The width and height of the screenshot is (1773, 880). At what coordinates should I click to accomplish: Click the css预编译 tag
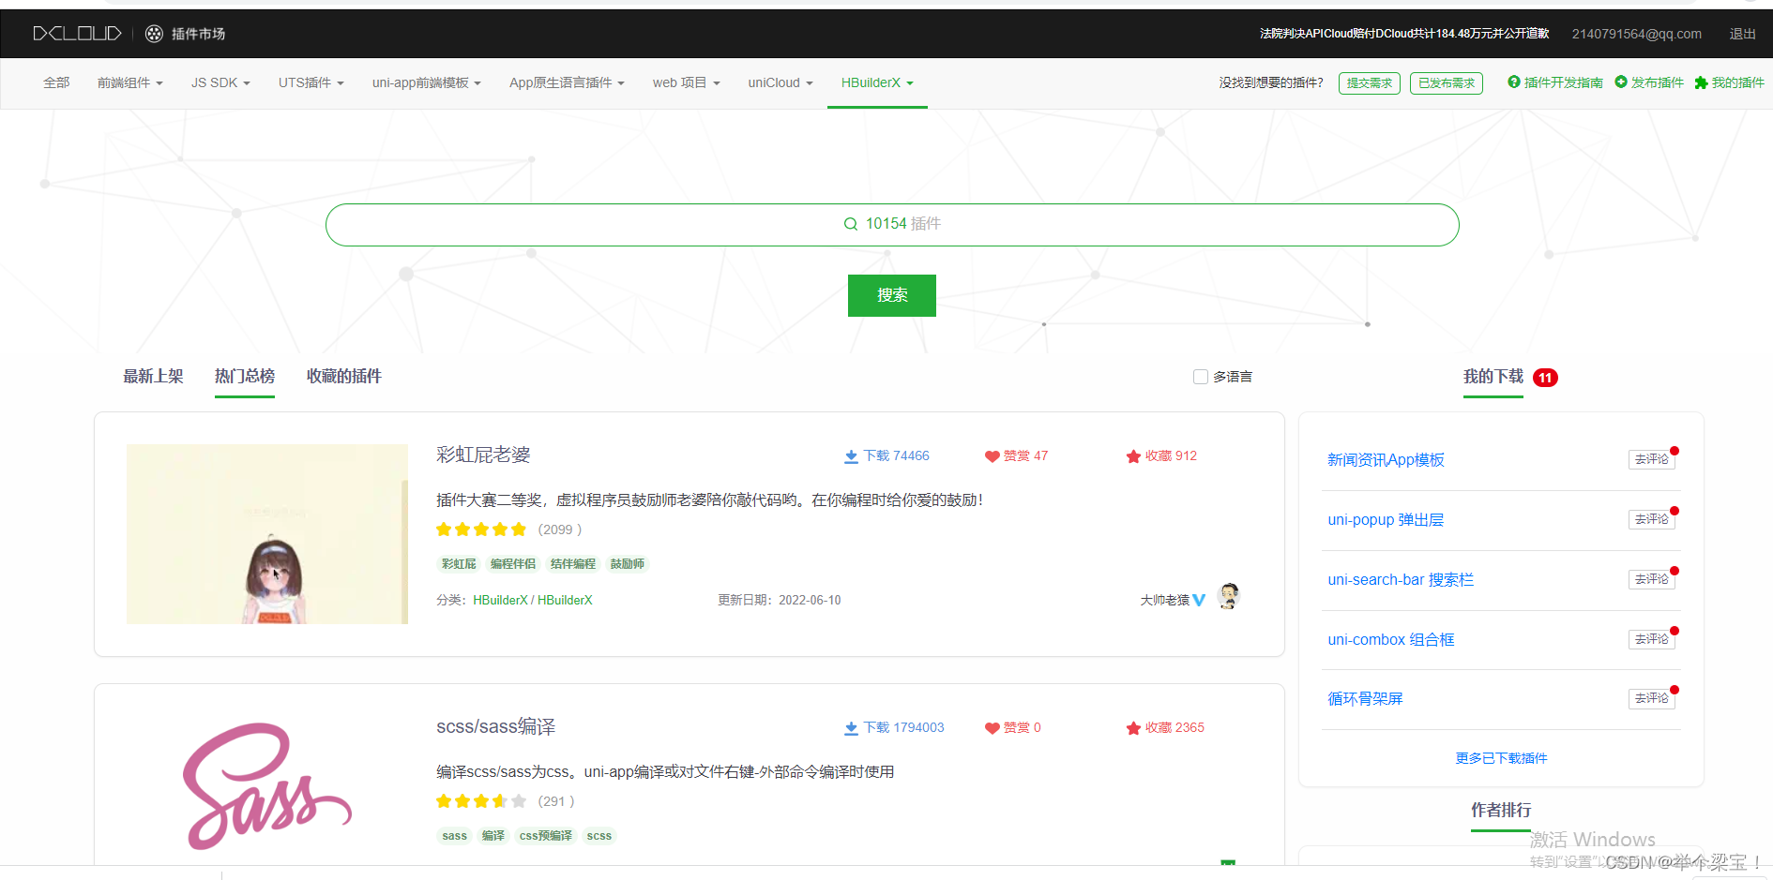546,836
